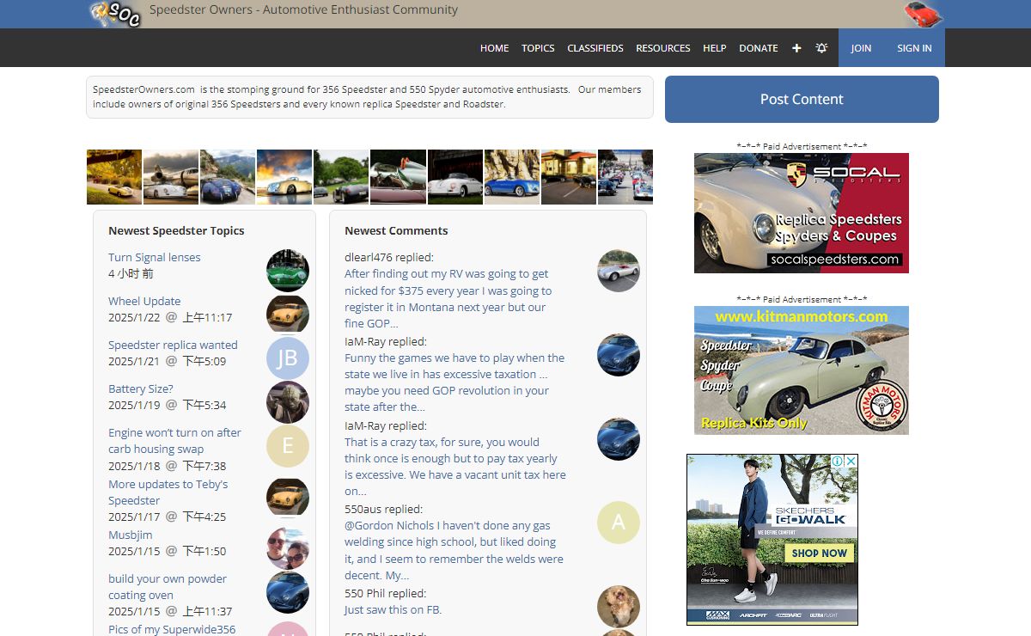
Task: Click the avatar beside the powder coating oven topic
Action: pos(288,592)
